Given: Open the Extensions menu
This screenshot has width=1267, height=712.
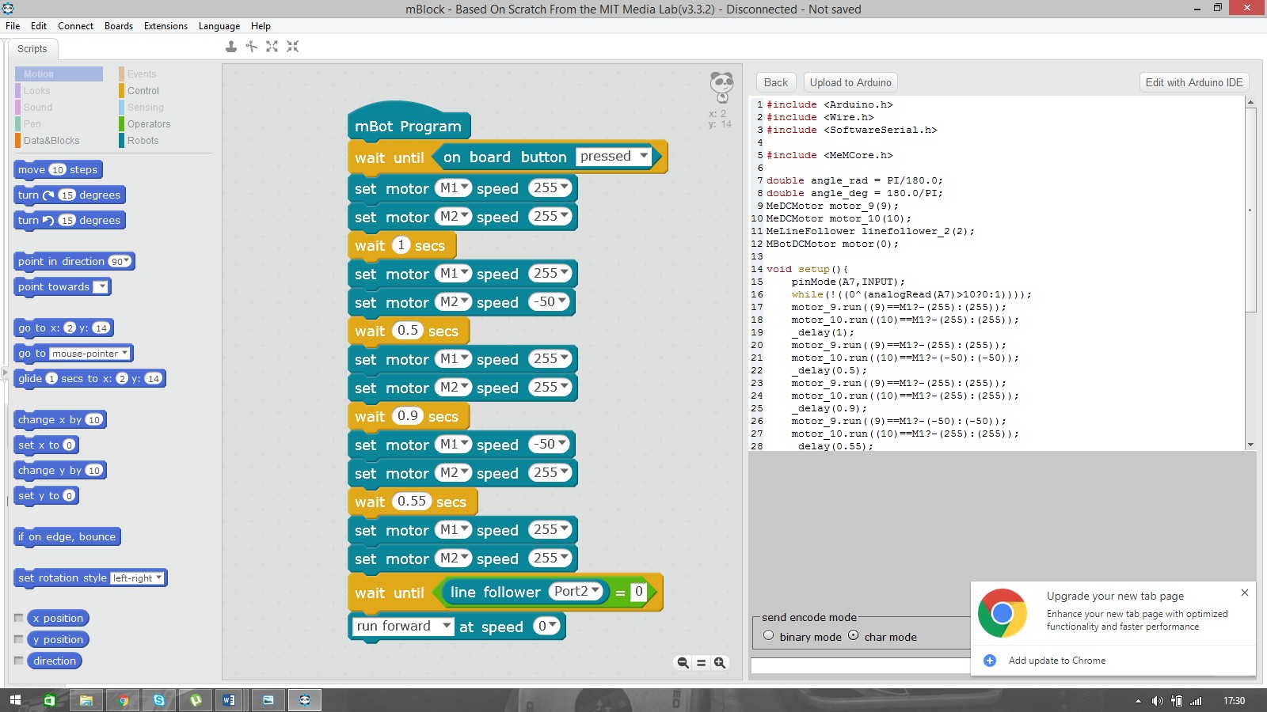Looking at the screenshot, I should [x=166, y=26].
